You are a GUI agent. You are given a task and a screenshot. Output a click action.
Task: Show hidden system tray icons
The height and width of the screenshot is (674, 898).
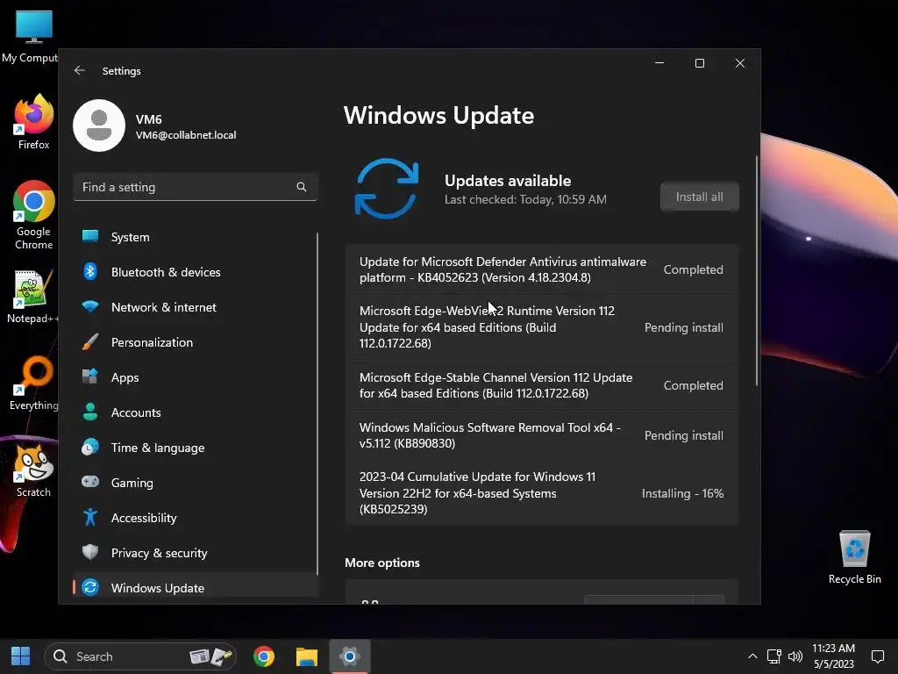pos(752,656)
